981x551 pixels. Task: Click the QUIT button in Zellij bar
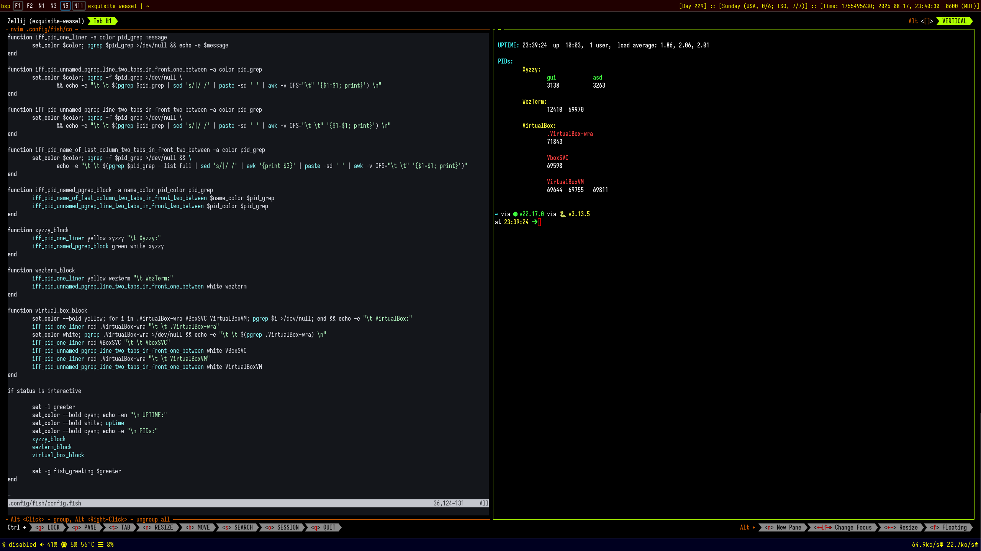(x=324, y=527)
